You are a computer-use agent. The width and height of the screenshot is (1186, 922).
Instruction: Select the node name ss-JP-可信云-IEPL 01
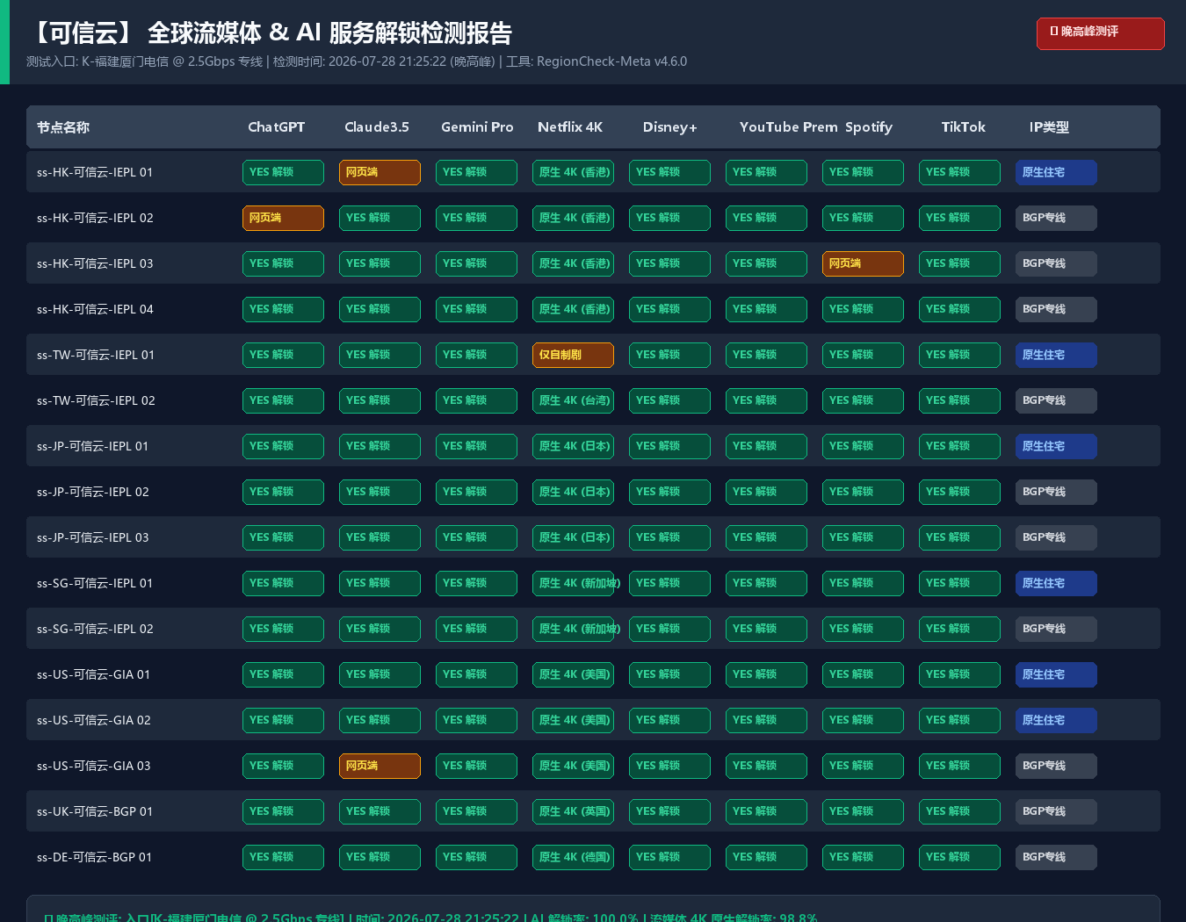93,446
